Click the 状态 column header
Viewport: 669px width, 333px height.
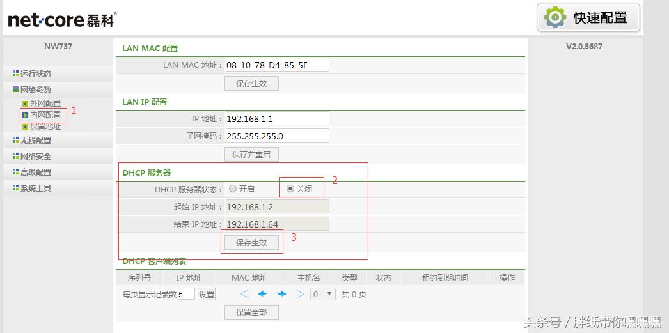384,278
